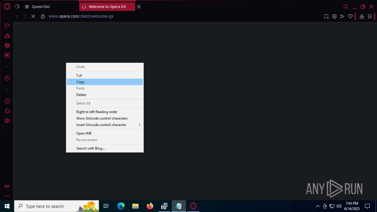Launch Microsoft Edge from taskbar

pos(121,206)
